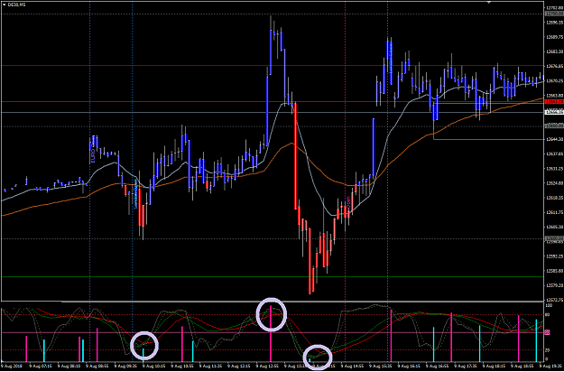The image size is (564, 372).
Task: Click the 9 Aug 12:55 time label
Action: pyautogui.click(x=268, y=365)
